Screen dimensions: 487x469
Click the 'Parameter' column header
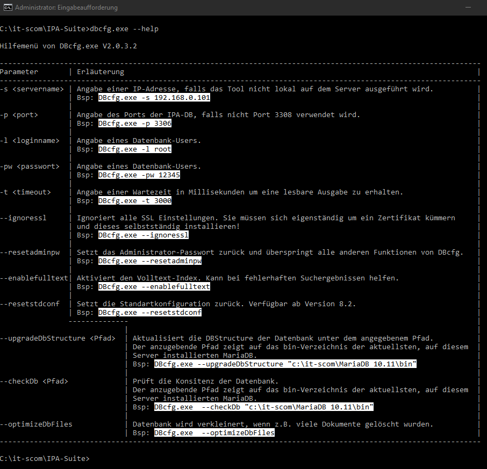(x=19, y=71)
